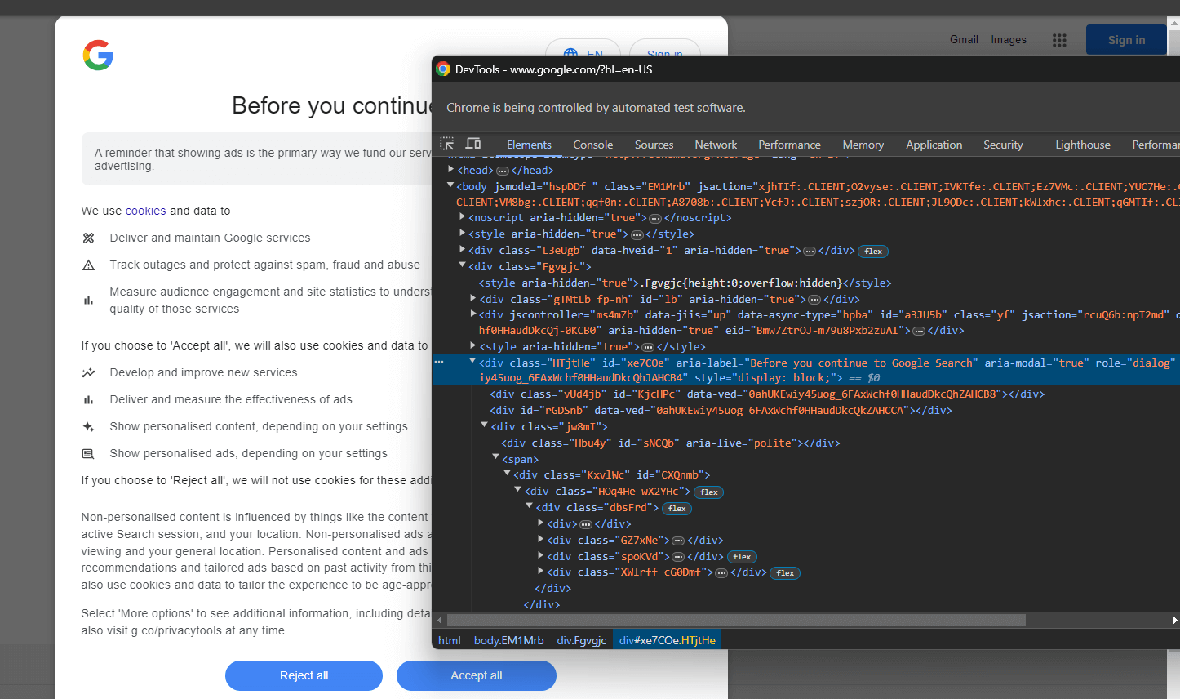Toggle the flex overlay for div.spoKVd

pyautogui.click(x=741, y=557)
